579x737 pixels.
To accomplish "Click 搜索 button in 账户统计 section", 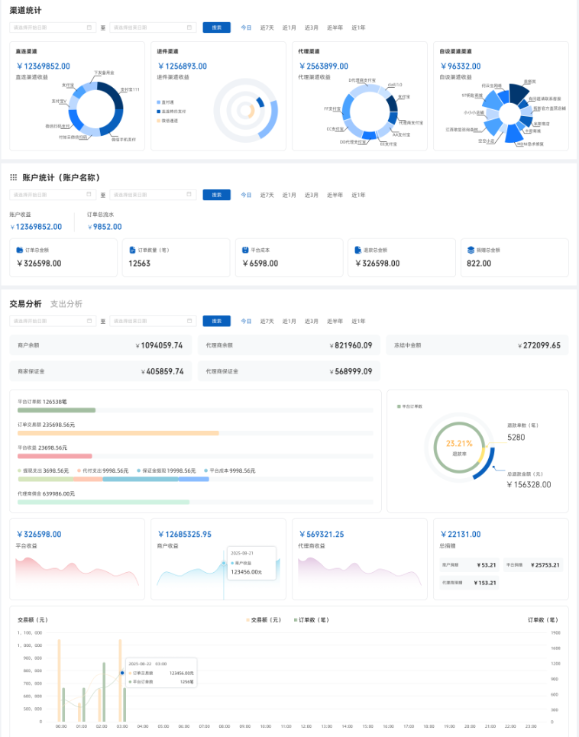I will point(216,195).
